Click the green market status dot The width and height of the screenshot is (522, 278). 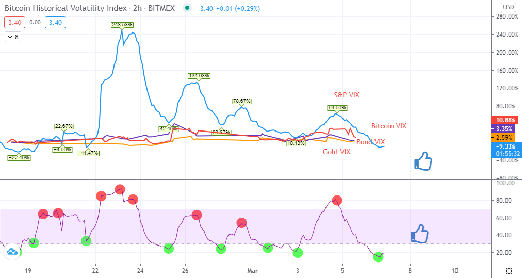tap(187, 8)
